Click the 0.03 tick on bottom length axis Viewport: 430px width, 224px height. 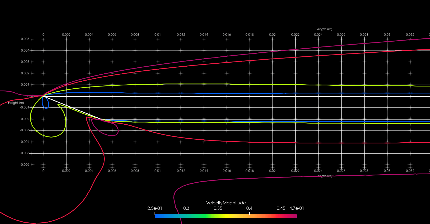tap(387, 171)
